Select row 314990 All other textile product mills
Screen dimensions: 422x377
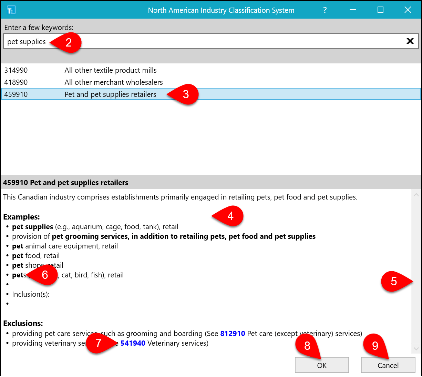coord(211,70)
